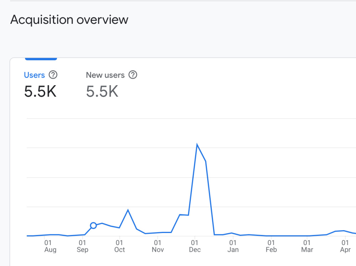Select the hollow data point marker in September
The width and height of the screenshot is (356, 266).
[x=93, y=226]
